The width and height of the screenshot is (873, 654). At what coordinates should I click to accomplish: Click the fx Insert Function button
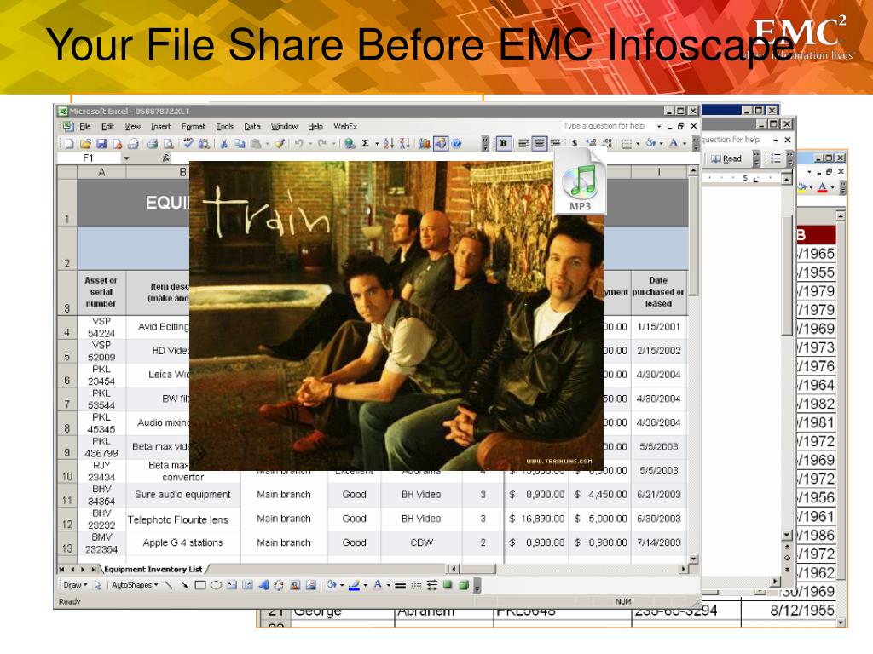coord(166,158)
